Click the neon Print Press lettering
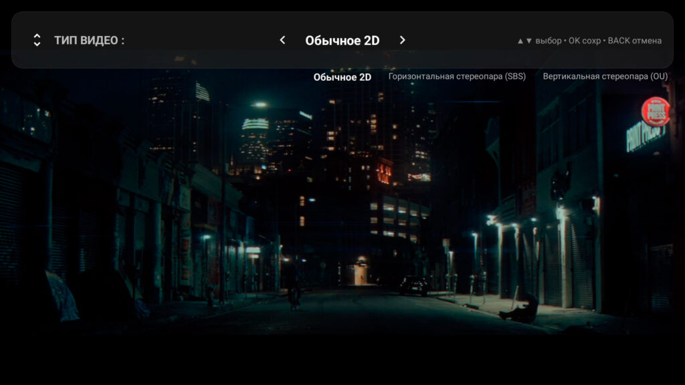The height and width of the screenshot is (385, 685). point(645,137)
